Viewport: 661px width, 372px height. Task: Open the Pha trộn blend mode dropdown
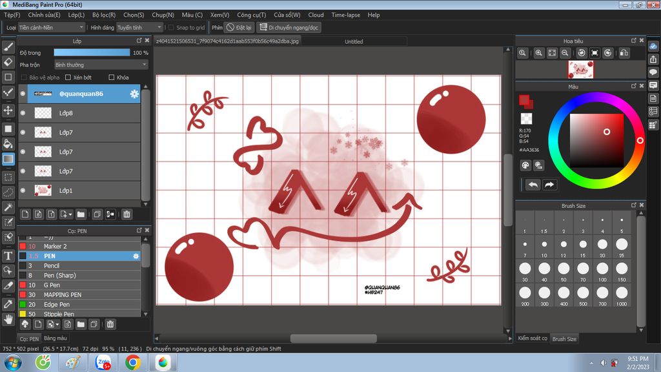point(101,65)
